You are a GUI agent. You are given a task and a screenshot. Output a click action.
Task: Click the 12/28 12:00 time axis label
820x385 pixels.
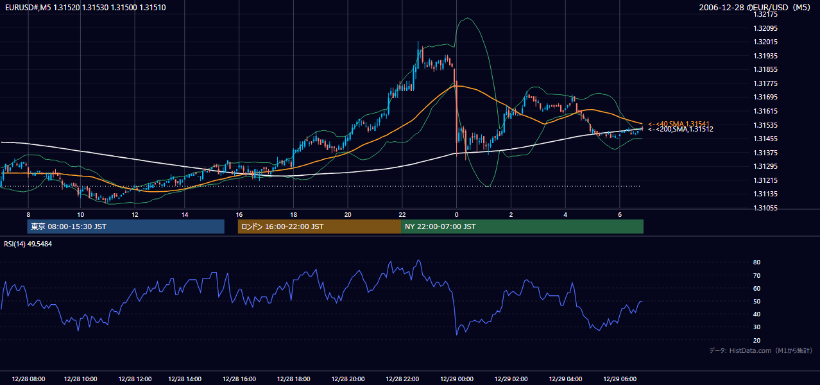tap(134, 379)
